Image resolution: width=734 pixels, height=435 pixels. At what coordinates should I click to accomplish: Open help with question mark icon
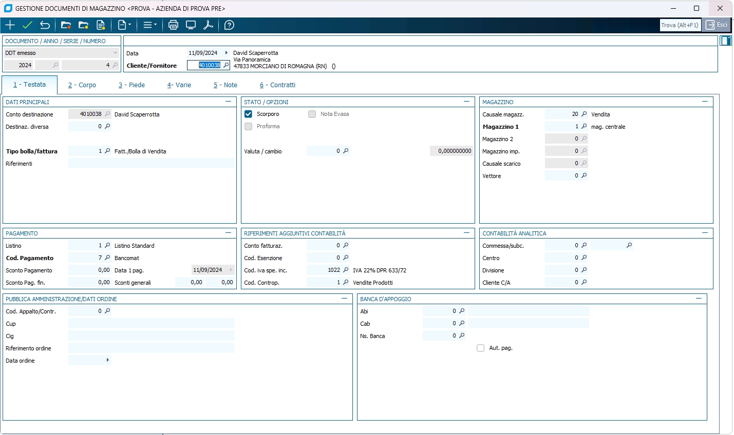(x=229, y=25)
